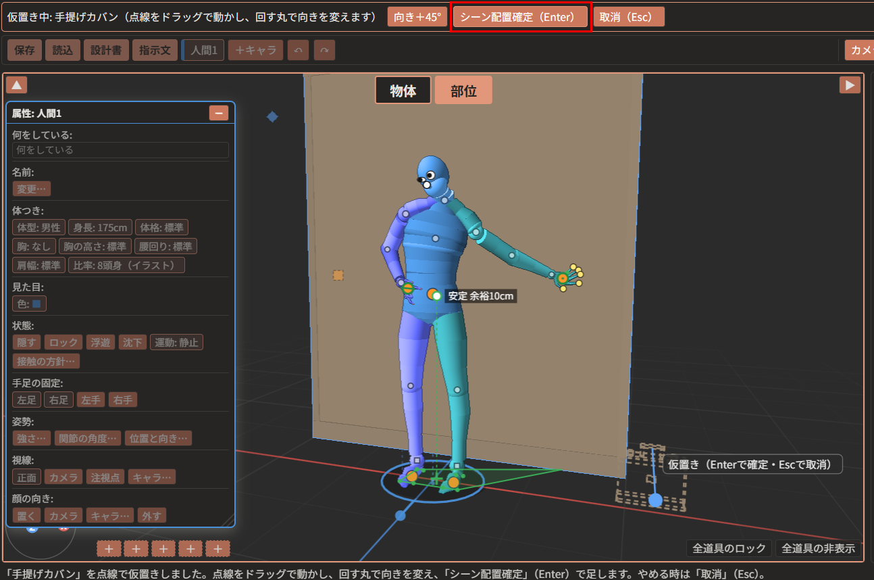Minimize the 属性: 人間1 panel

coord(219,113)
